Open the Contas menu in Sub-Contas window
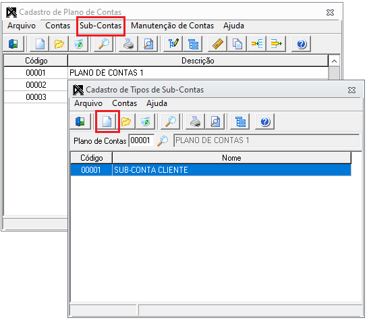369x322 pixels. pos(125,103)
